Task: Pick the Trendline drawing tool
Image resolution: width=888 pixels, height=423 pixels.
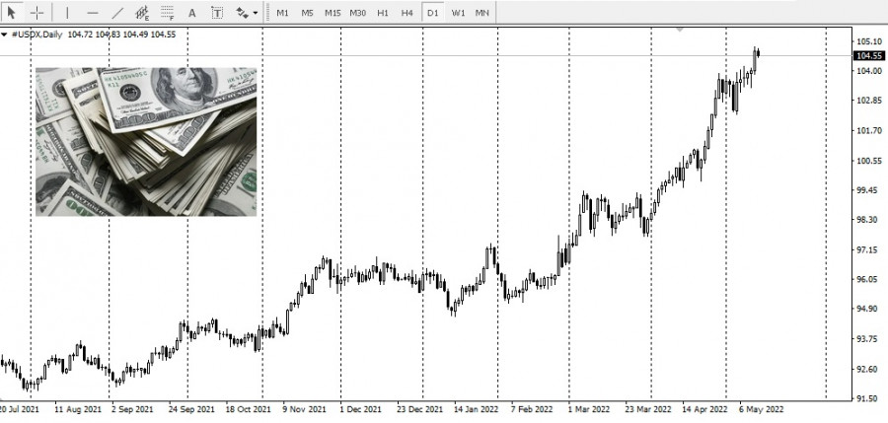Action: point(117,13)
